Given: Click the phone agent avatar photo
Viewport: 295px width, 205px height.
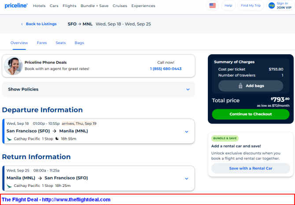Looking at the screenshot, I should pyautogui.click(x=13, y=66).
